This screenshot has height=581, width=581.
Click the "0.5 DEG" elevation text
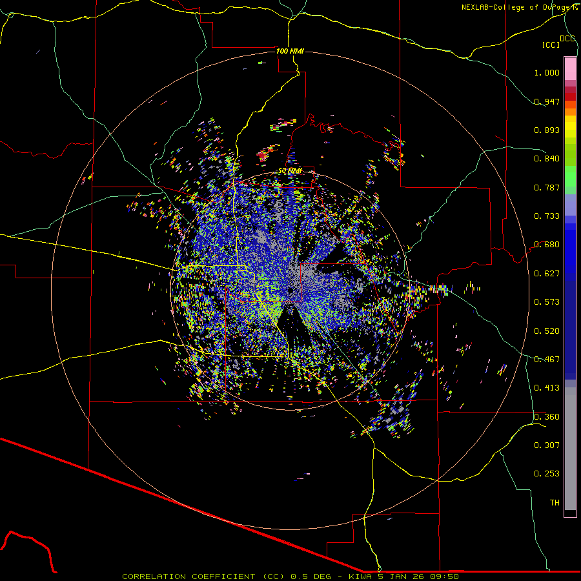click(310, 576)
